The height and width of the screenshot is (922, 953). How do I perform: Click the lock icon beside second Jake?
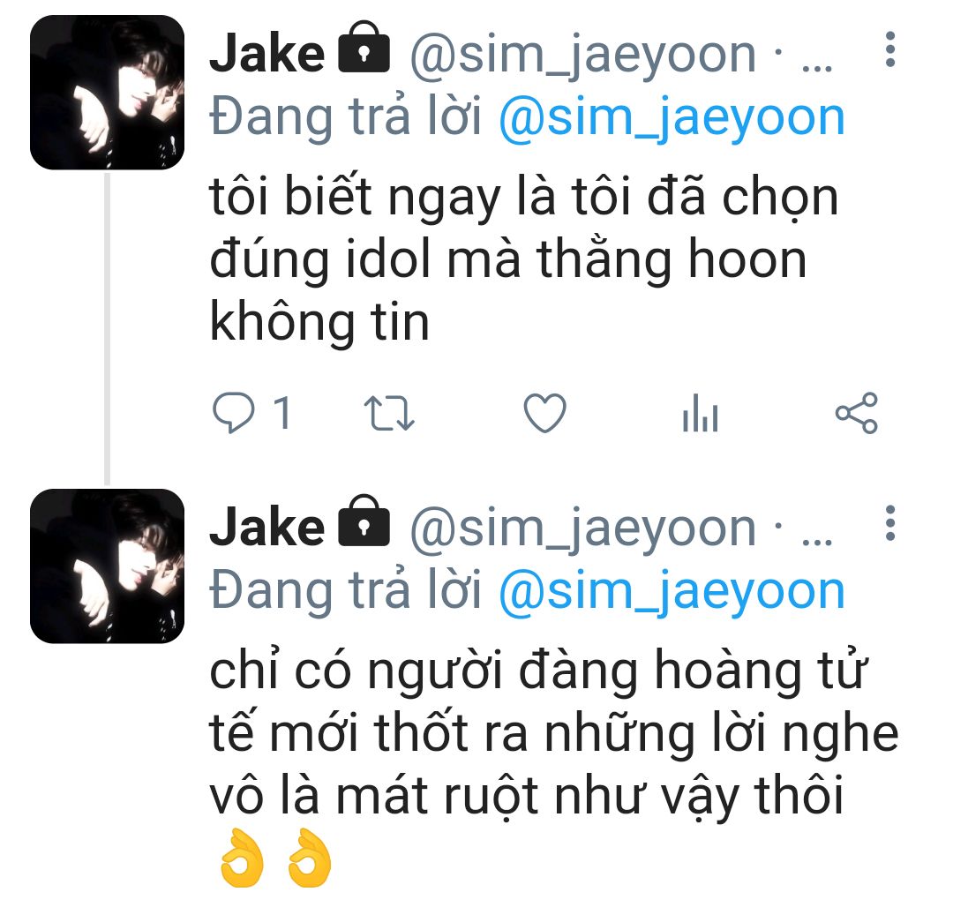coord(364,521)
